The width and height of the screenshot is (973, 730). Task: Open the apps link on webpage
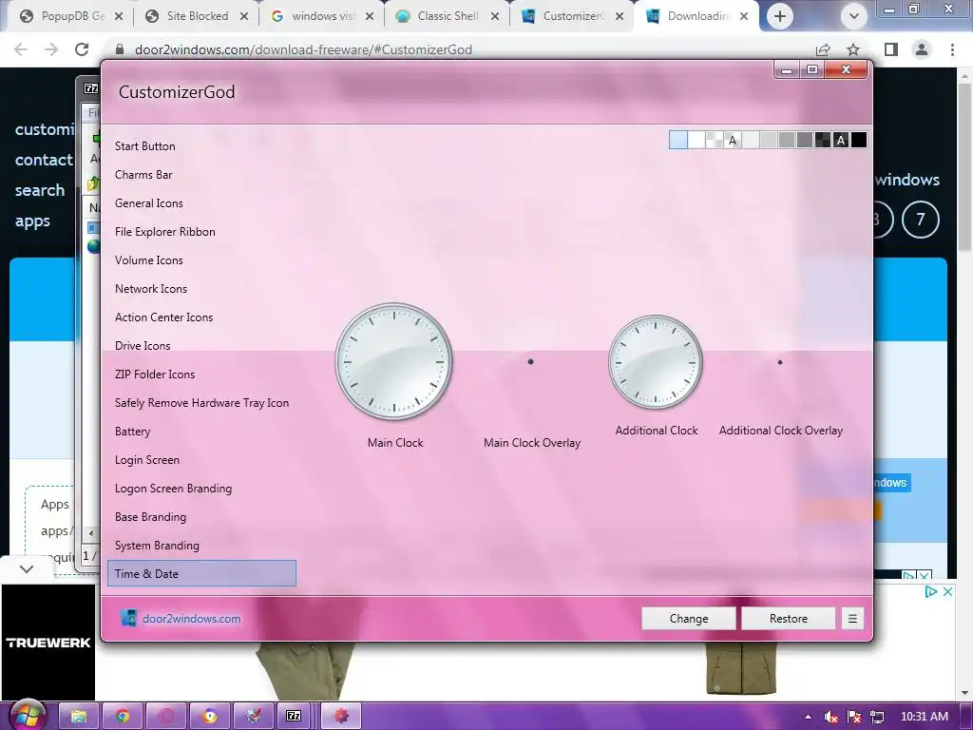[32, 221]
